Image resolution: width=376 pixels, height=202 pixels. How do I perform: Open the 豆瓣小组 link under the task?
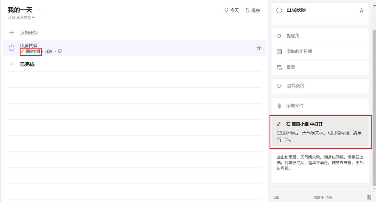pyautogui.click(x=31, y=51)
